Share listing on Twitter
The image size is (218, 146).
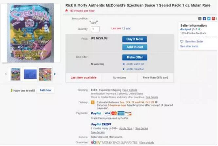click(x=209, y=19)
